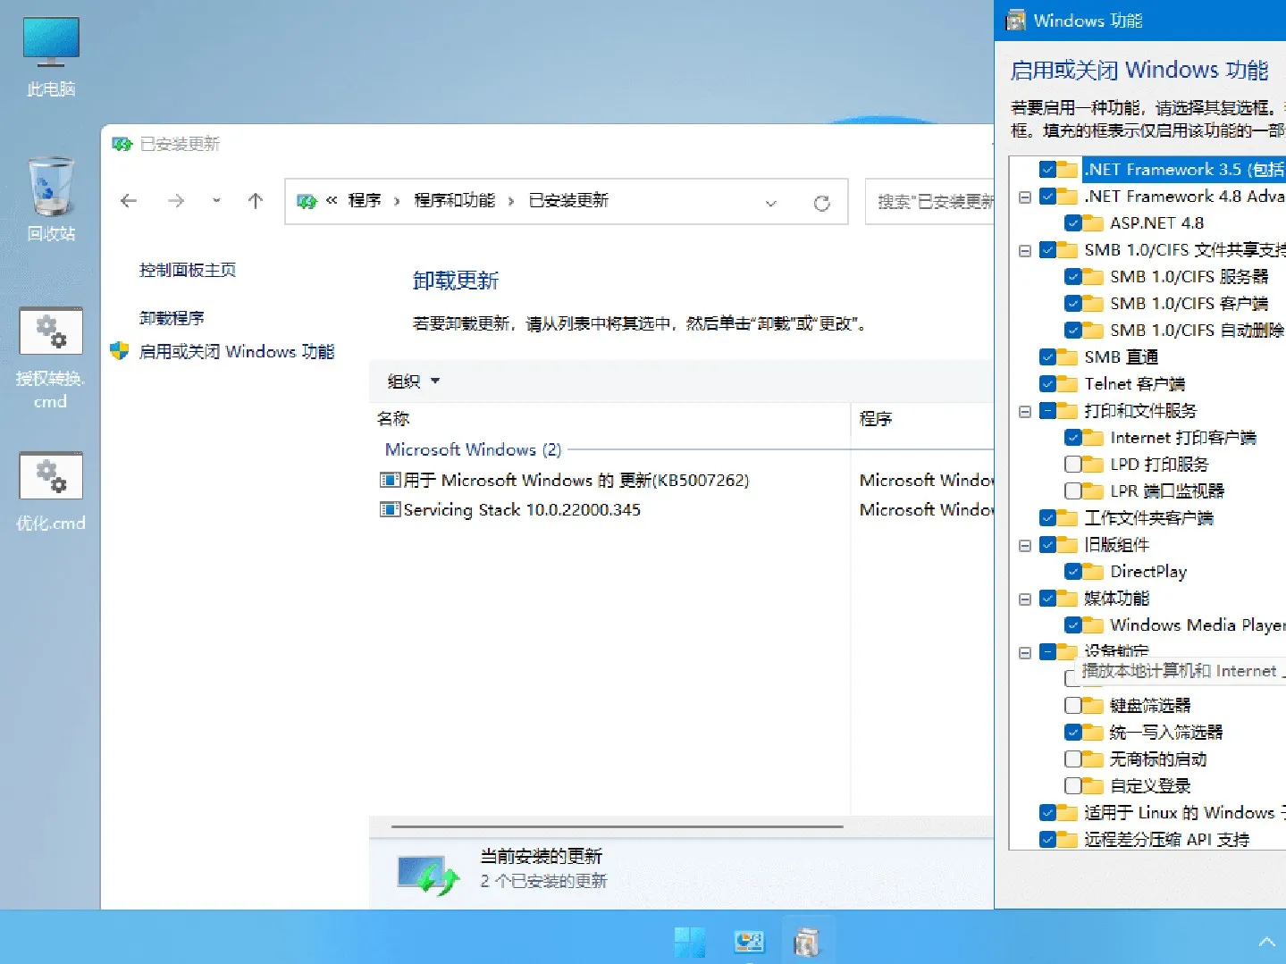This screenshot has height=964, width=1286.
Task: Go to 控制面板主页 in the sidebar
Action: (x=188, y=270)
